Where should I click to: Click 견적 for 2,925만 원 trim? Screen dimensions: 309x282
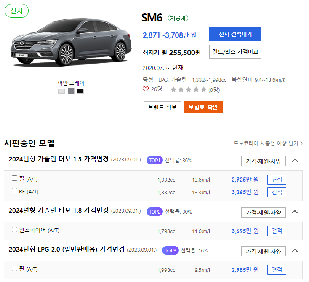(277, 180)
